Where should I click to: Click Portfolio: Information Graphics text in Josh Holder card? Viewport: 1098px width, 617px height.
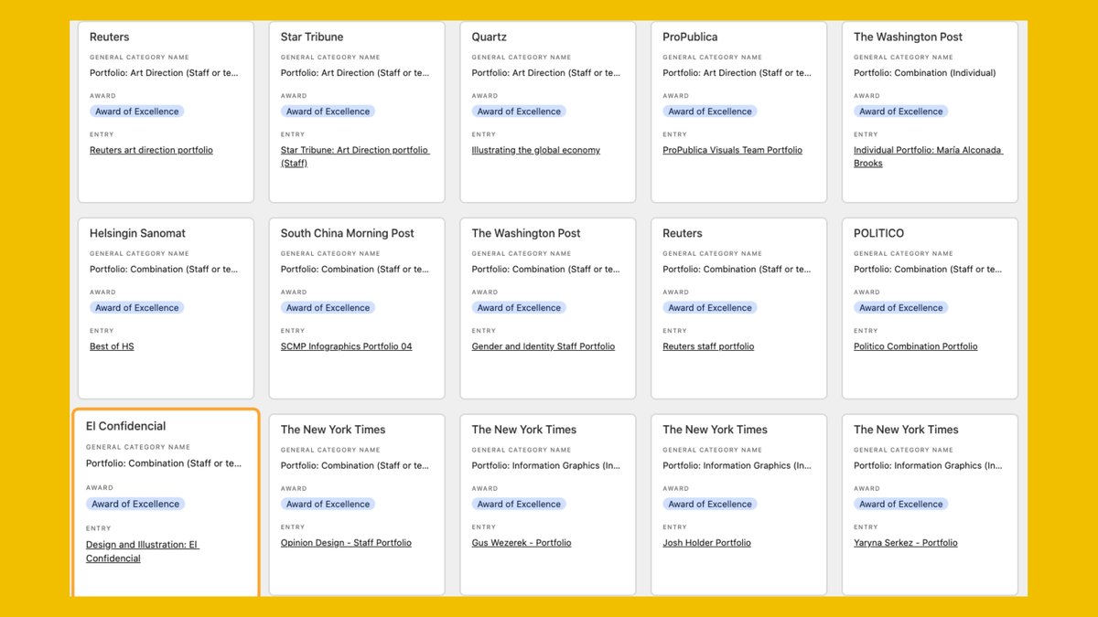coord(737,465)
